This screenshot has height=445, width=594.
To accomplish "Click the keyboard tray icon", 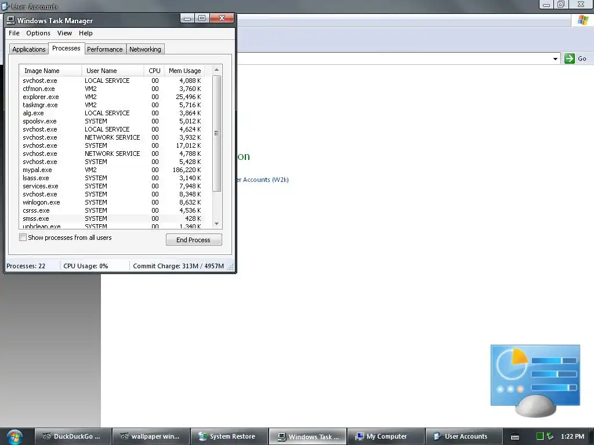I will (515, 437).
